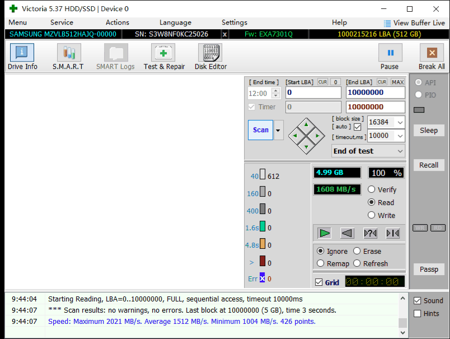
Task: Click the reverse scan arrow button
Action: click(347, 233)
